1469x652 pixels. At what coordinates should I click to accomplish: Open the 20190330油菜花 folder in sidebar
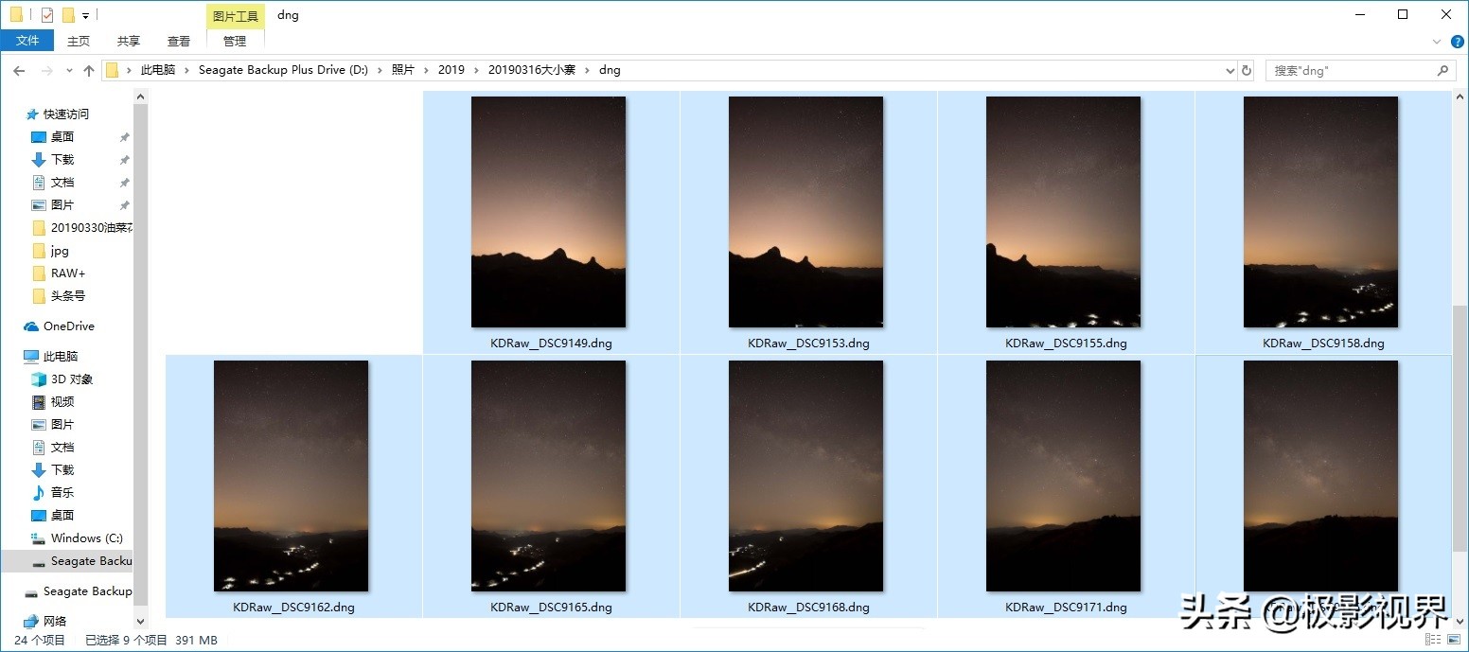pyautogui.click(x=91, y=227)
